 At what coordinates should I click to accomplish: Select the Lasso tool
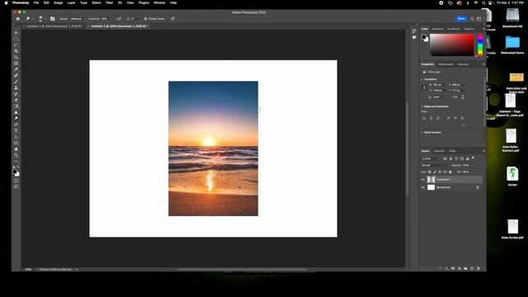point(16,45)
